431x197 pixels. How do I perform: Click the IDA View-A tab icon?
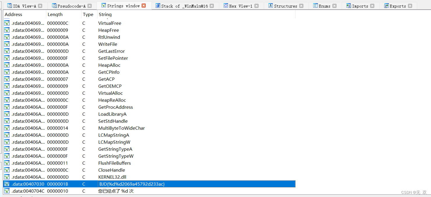(9, 5)
